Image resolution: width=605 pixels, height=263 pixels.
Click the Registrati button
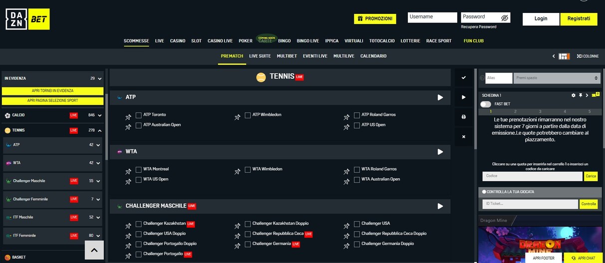579,19
